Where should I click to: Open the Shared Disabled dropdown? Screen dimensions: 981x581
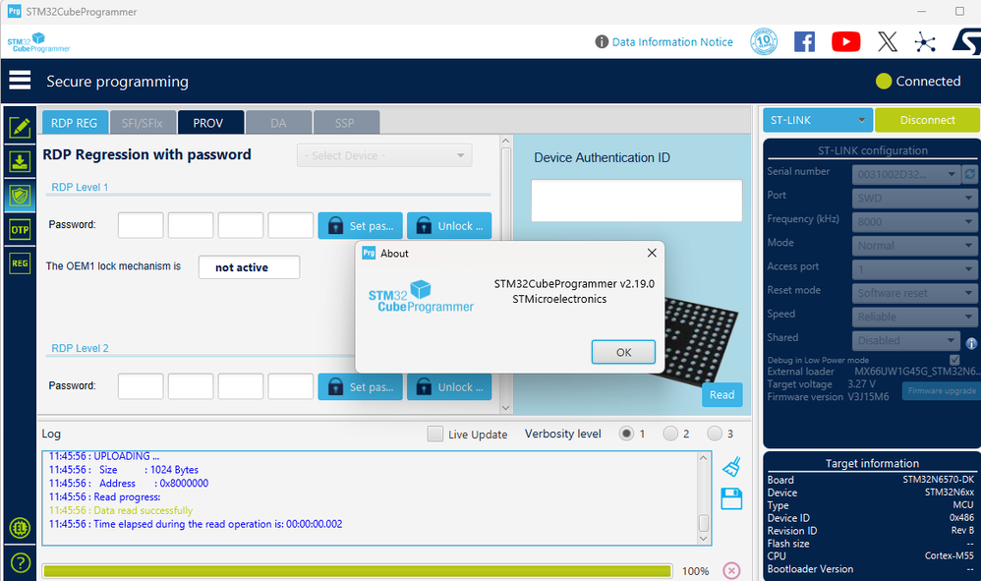coord(906,340)
